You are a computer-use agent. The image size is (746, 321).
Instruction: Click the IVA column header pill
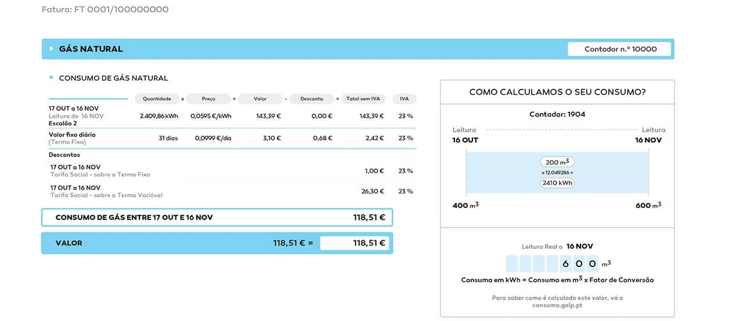click(x=404, y=99)
